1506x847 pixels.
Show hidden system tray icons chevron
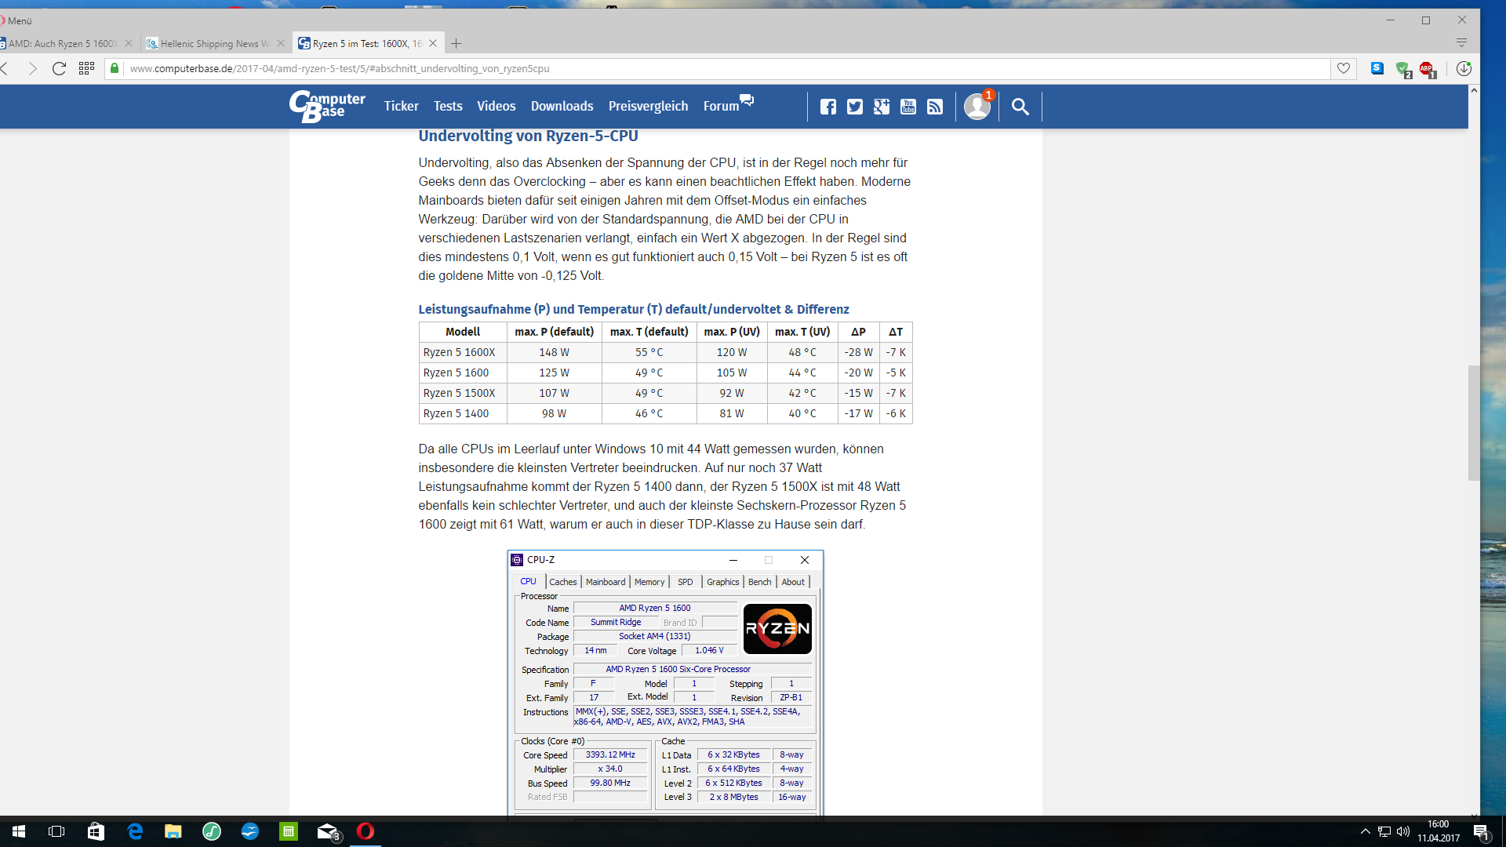1365,831
